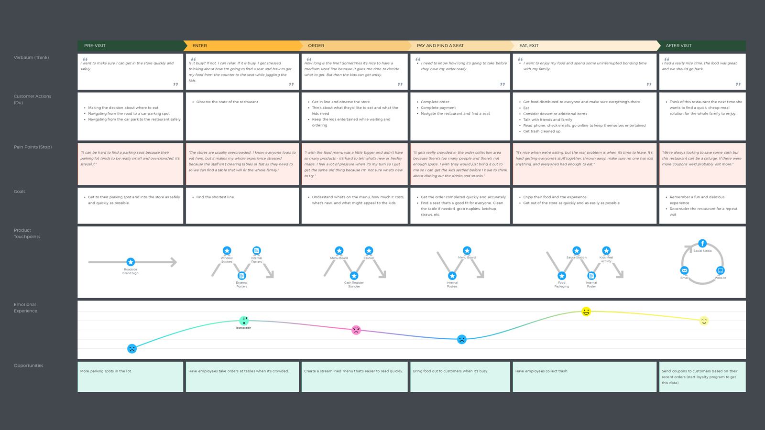765x430 pixels.
Task: Click 'Have employees collect trash.' card
Action: tap(585, 376)
